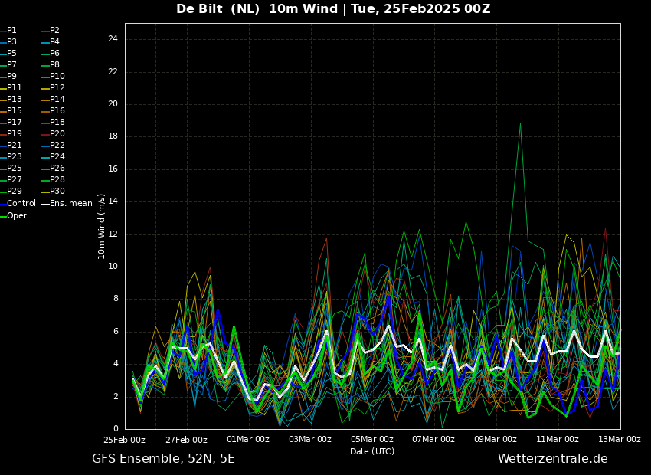Select the Ens. mean legend entry
Screen dimensions: 651x475
[x=67, y=204]
